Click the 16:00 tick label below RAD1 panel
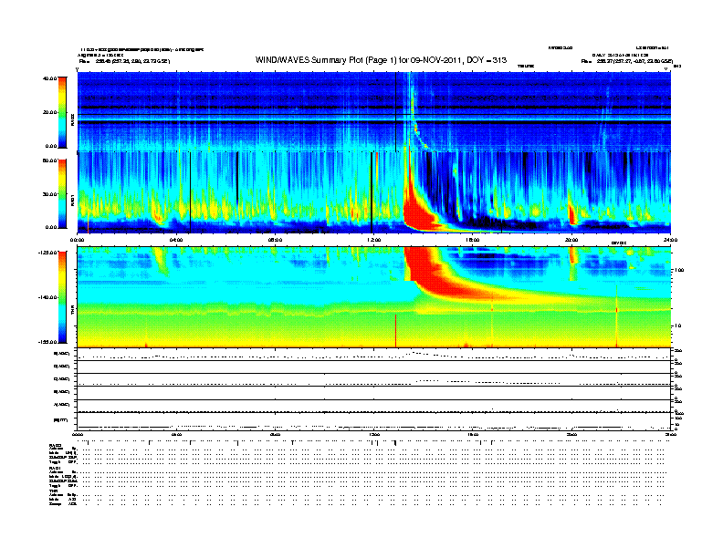723x558 pixels. tap(473, 240)
